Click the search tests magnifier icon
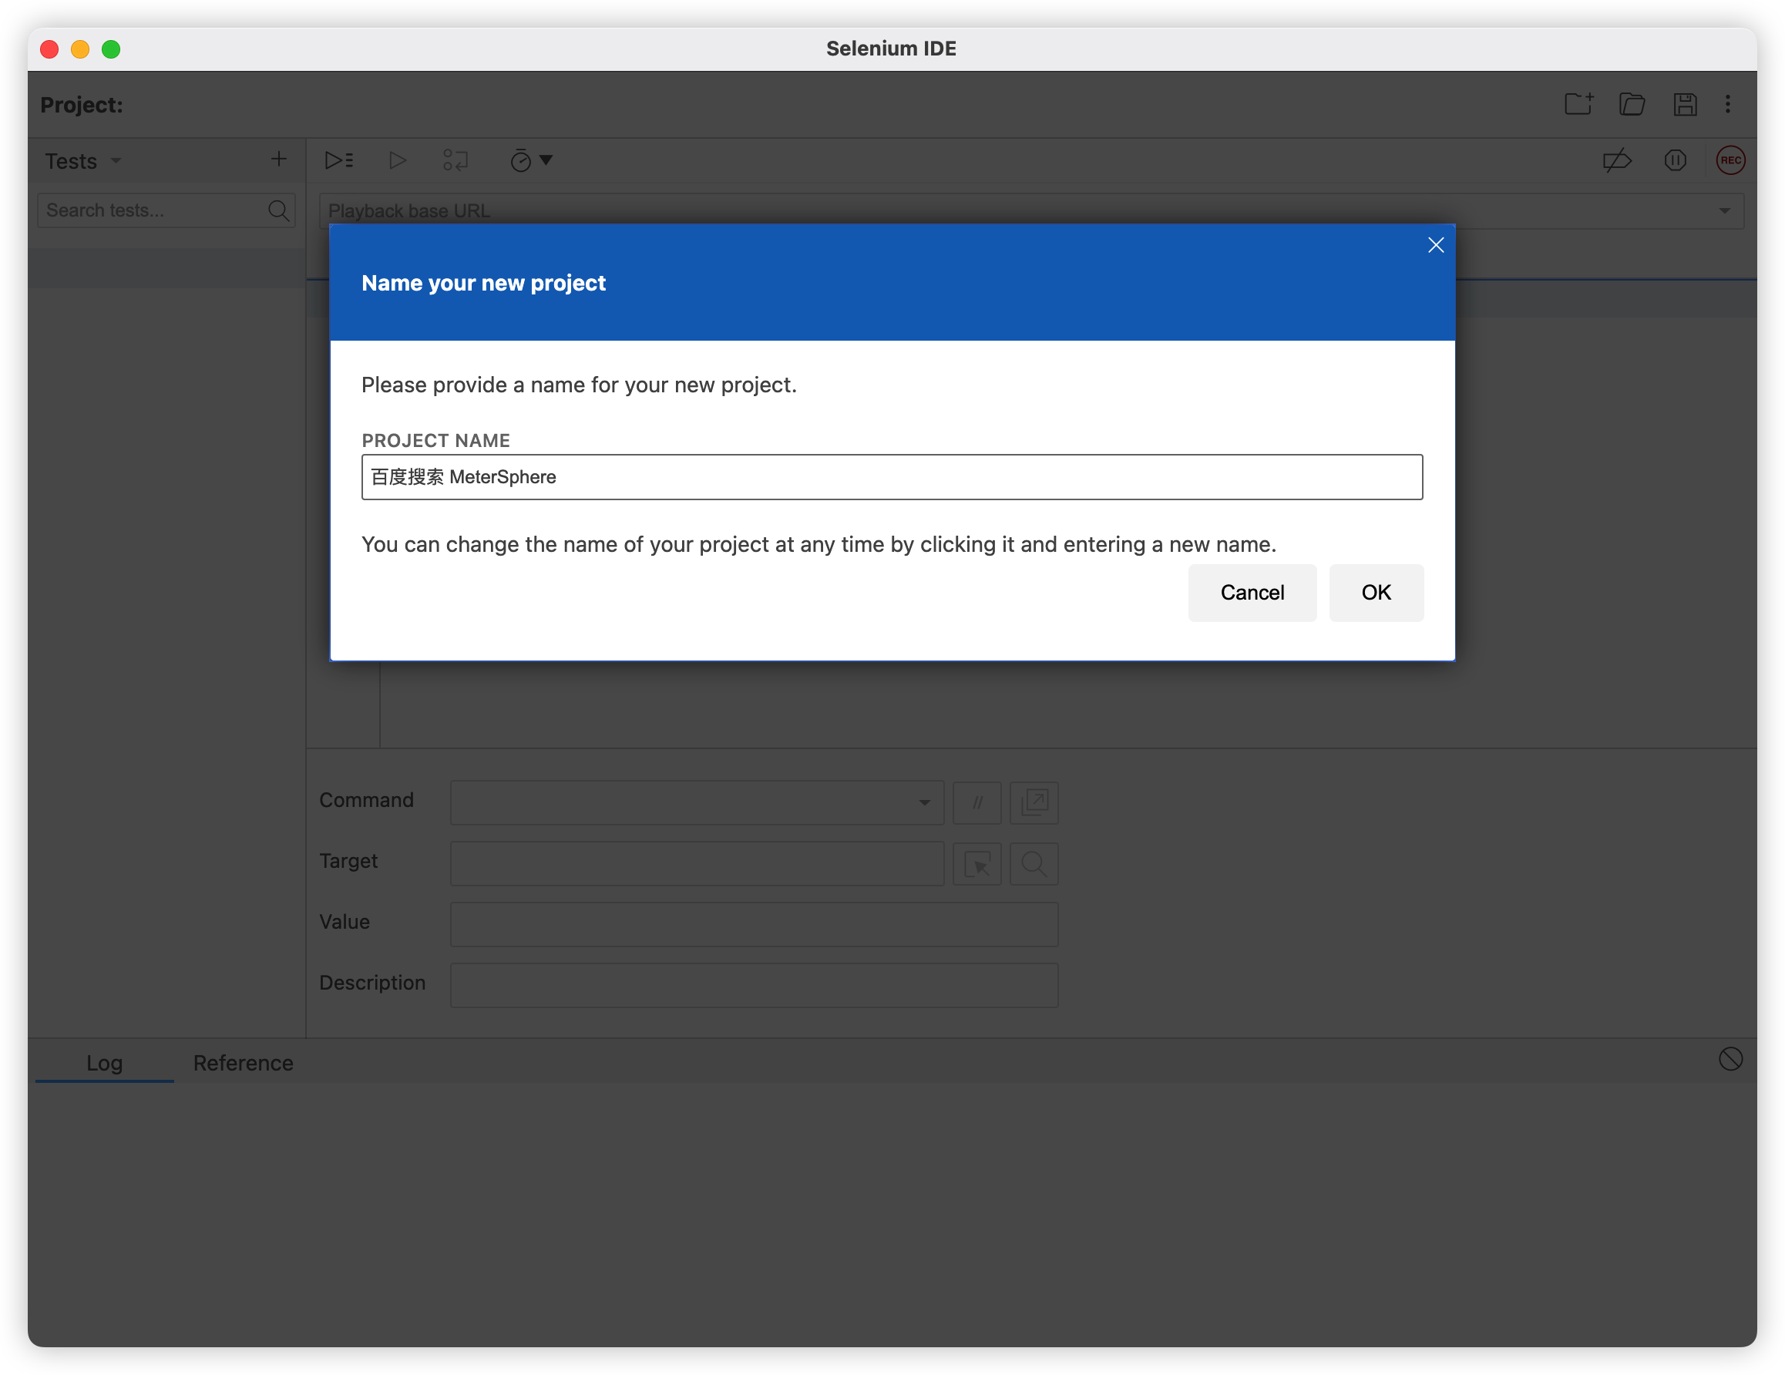Image resolution: width=1785 pixels, height=1375 pixels. pos(279,211)
